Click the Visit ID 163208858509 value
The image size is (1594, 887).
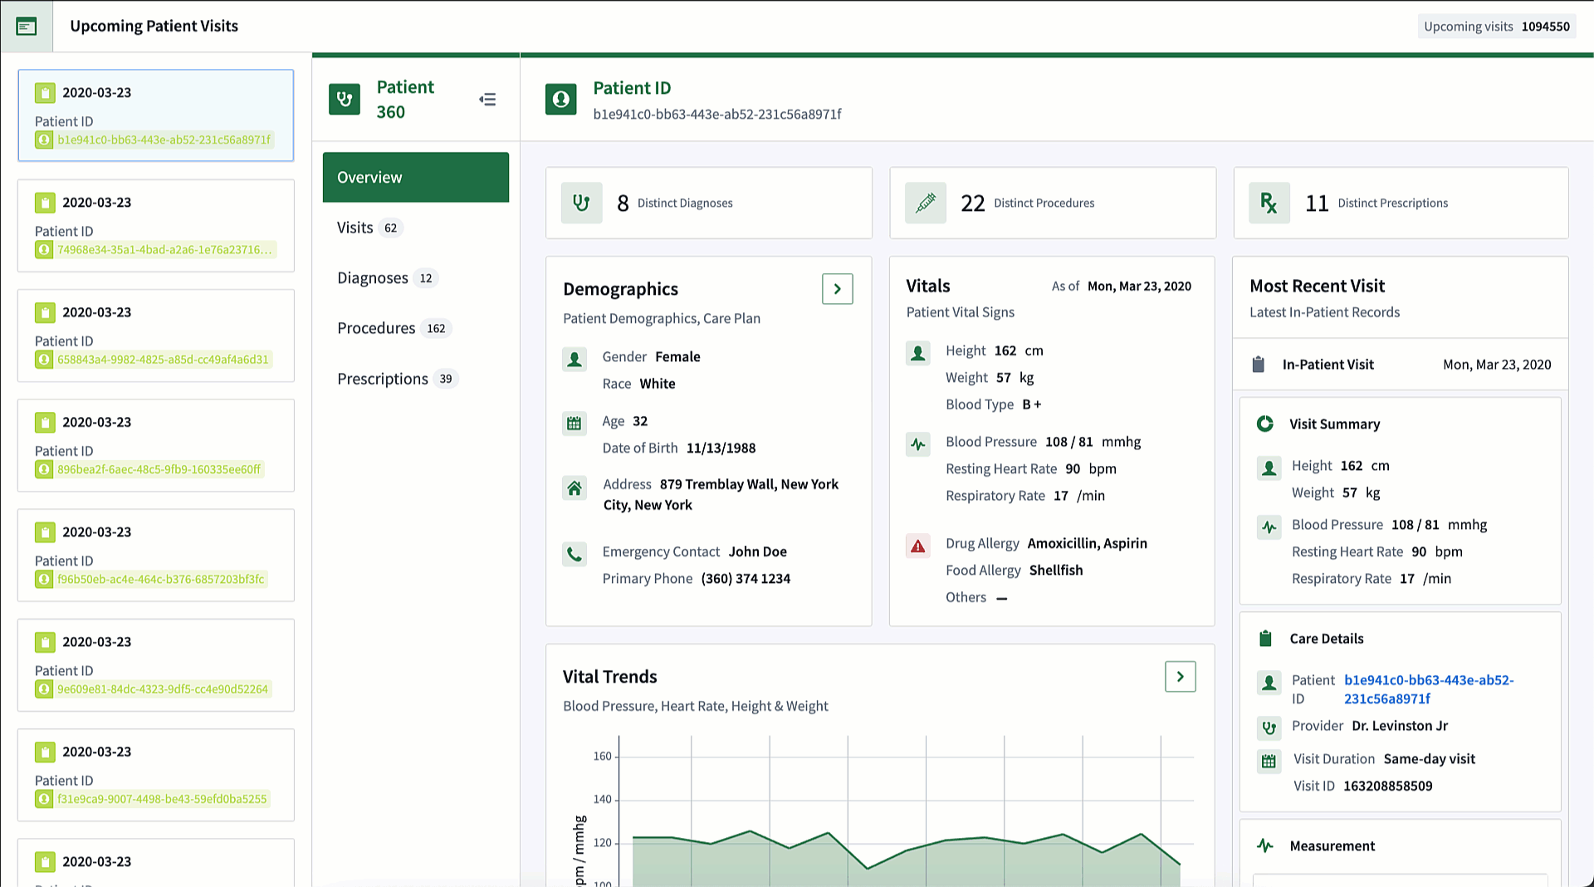[1387, 787]
